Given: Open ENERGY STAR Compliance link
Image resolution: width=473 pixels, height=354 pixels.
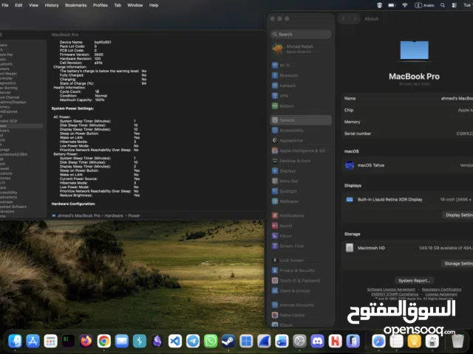Looking at the screenshot, I should pyautogui.click(x=395, y=294).
